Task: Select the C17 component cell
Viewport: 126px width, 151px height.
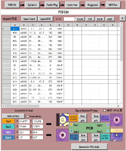Action: coord(15,85)
